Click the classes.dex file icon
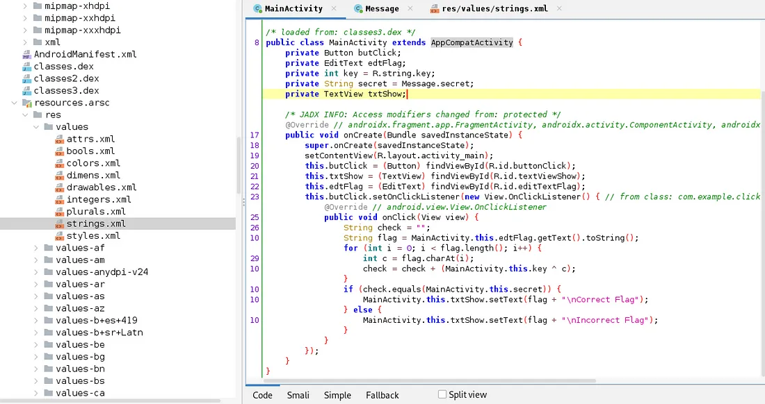 (x=27, y=67)
